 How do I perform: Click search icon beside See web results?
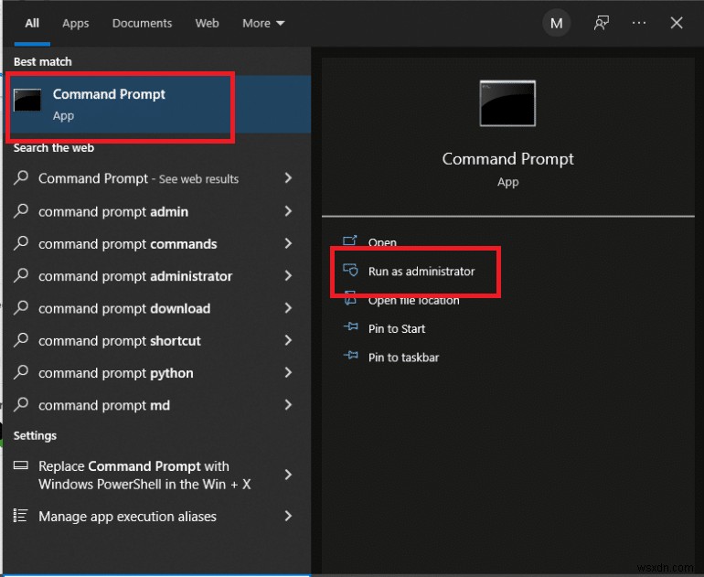pyautogui.click(x=21, y=177)
